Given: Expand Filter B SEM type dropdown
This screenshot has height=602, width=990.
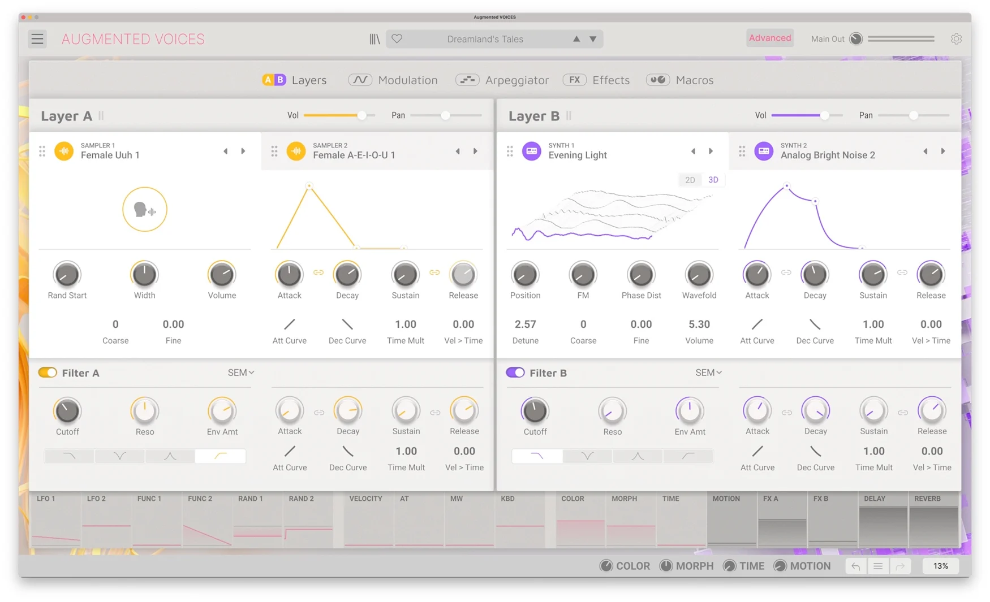Looking at the screenshot, I should coord(708,373).
